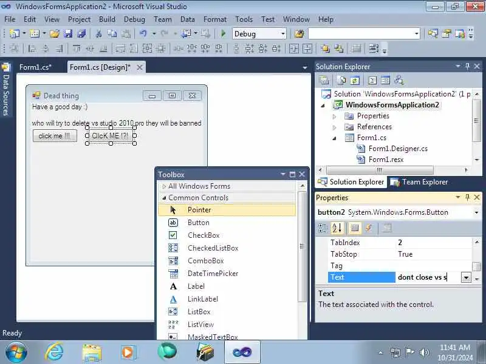
Task: Open Windows Explorer from the taskbar
Action: 92,352
